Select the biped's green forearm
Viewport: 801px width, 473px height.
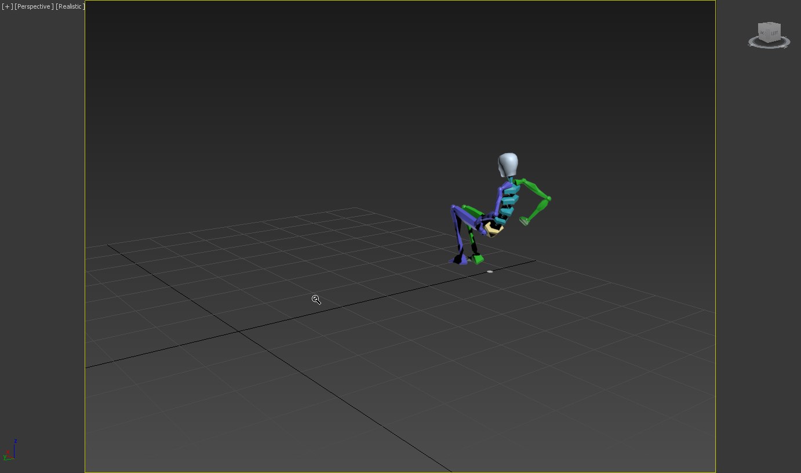[538, 209]
